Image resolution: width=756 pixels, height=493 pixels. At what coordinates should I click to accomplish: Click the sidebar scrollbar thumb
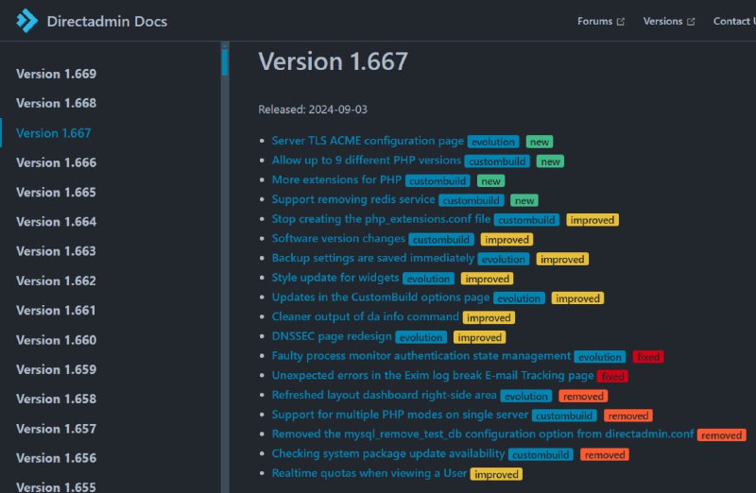[225, 60]
